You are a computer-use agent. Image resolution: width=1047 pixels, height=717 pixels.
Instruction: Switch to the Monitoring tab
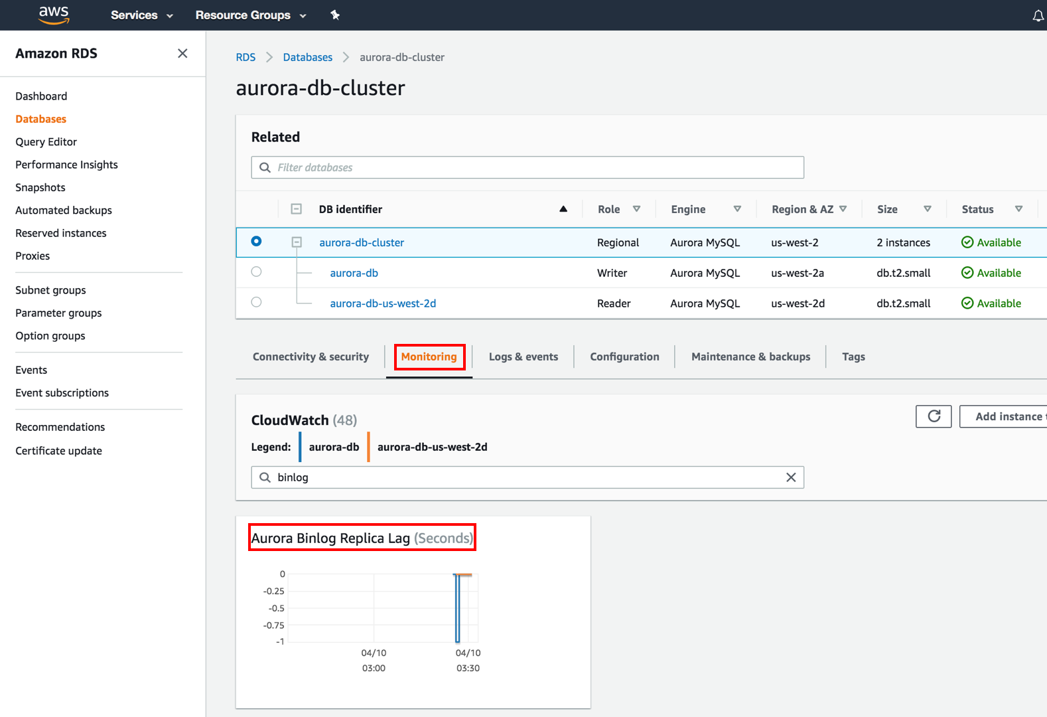pyautogui.click(x=429, y=357)
